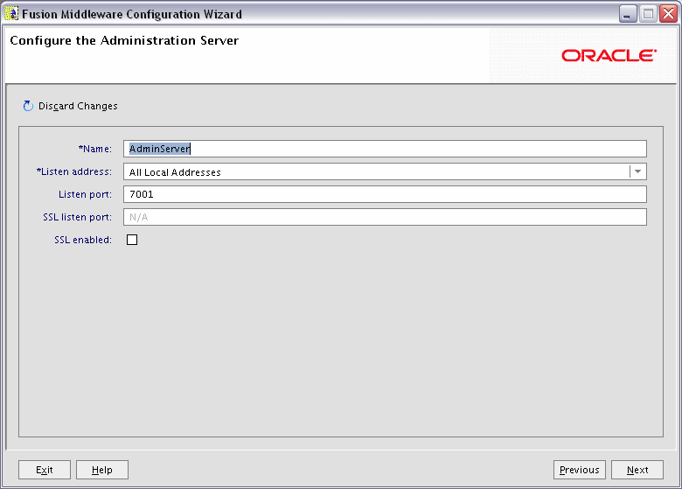Click the Oracle logo
Image resolution: width=682 pixels, height=489 pixels.
coord(609,55)
